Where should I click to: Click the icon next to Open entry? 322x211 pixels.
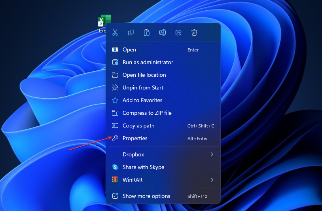(x=115, y=49)
